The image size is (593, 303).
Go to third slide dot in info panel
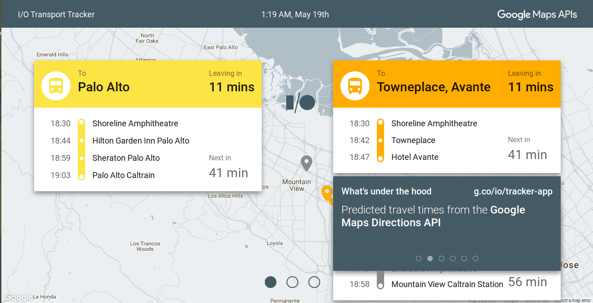pyautogui.click(x=441, y=258)
